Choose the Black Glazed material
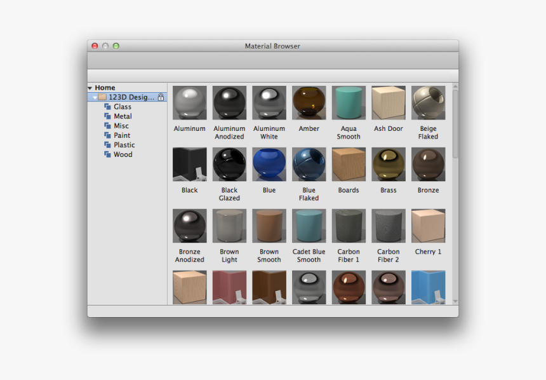This screenshot has height=380, width=546. pos(229,163)
